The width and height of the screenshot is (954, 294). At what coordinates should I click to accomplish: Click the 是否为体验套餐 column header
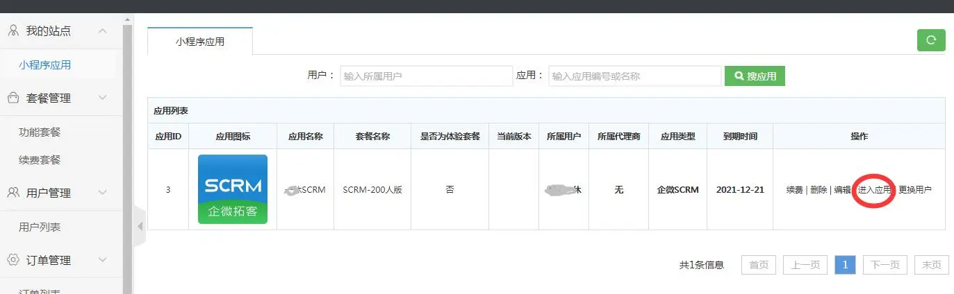tap(450, 136)
